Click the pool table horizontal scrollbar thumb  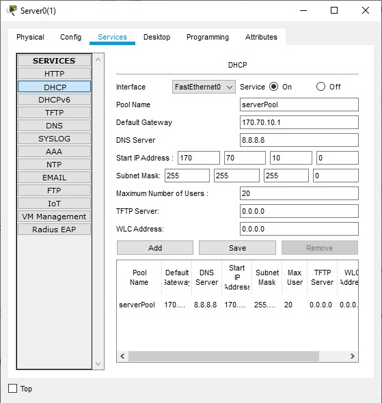tap(223, 357)
